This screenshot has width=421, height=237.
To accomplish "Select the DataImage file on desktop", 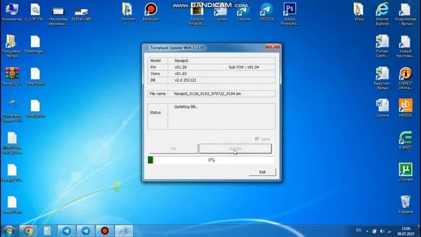I will pyautogui.click(x=35, y=44).
